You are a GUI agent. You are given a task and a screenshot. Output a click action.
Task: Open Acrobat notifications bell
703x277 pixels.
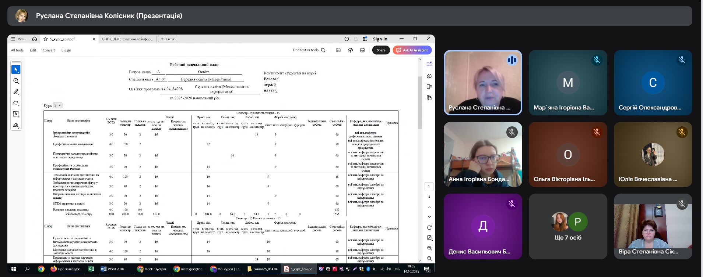click(356, 39)
